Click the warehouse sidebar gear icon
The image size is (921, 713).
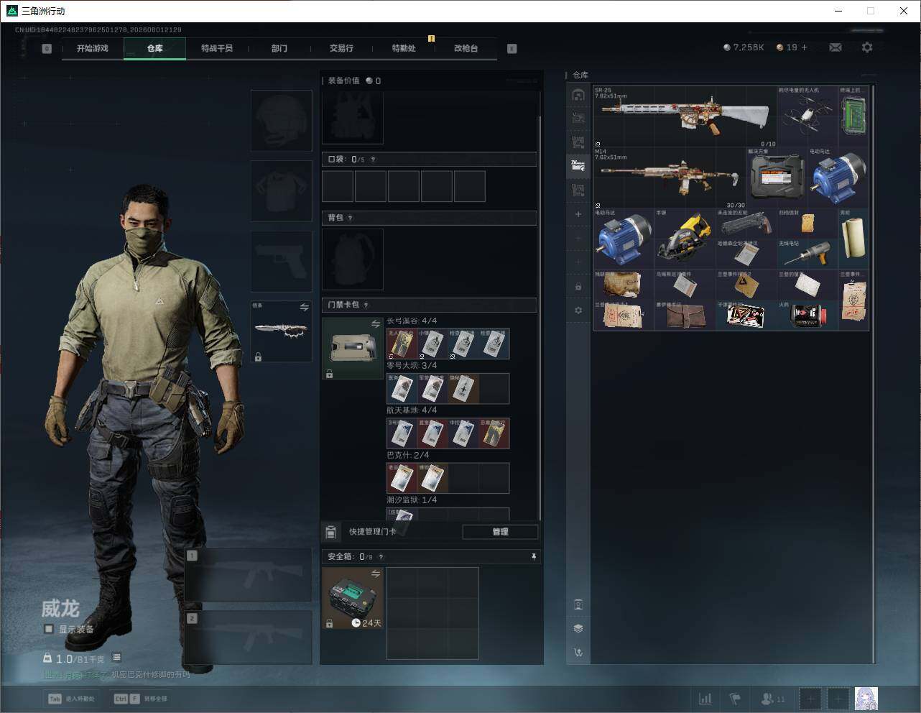coord(578,310)
